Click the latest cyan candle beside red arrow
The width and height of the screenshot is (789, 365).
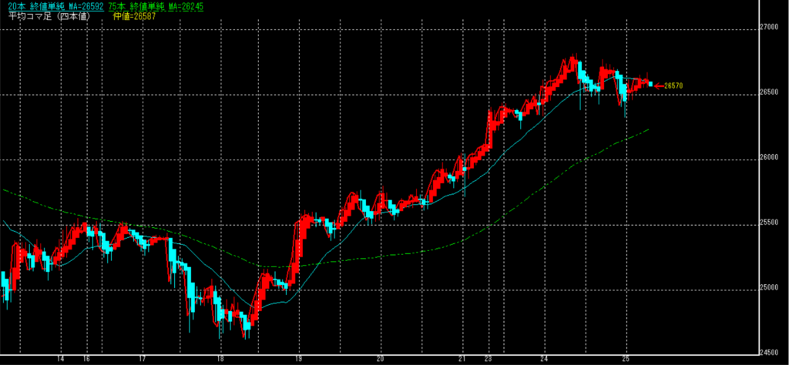pos(650,83)
